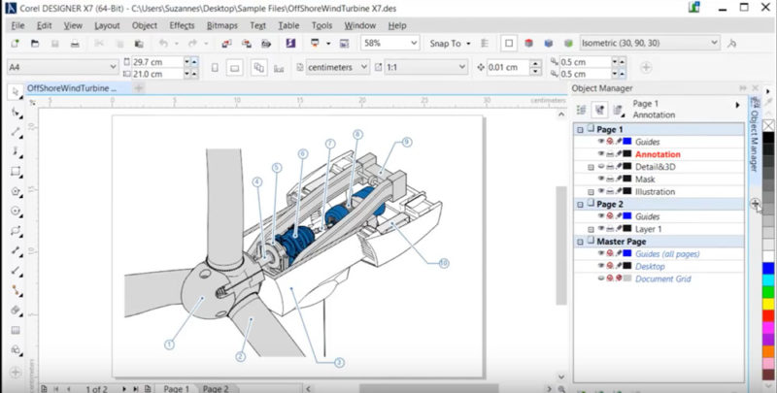Toggle visibility eye of Layer 1
This screenshot has height=393, width=777.
[601, 229]
